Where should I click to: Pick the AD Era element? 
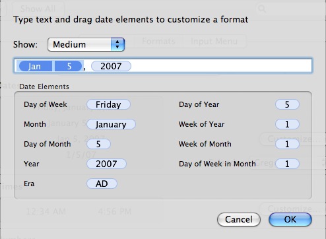click(x=102, y=184)
